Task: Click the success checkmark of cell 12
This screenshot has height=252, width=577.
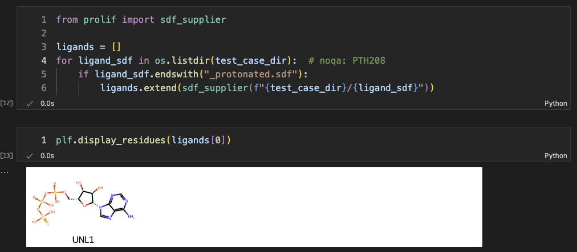Action: (30, 104)
